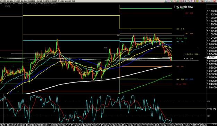Click the red circle minus toolbar icon
The image size is (217, 126).
pyautogui.click(x=183, y=1)
